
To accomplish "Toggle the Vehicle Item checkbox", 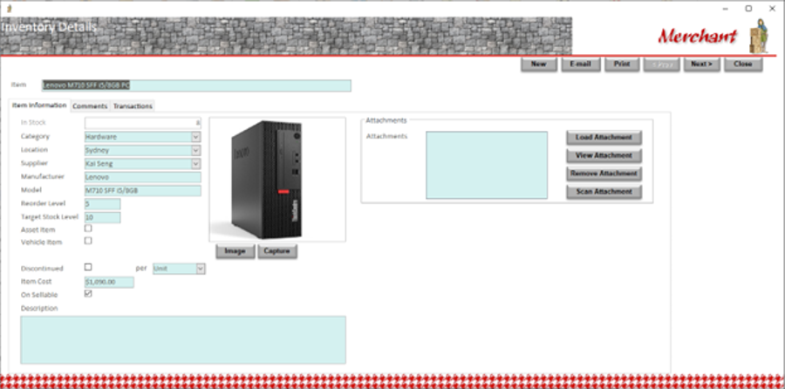I will (x=88, y=241).
